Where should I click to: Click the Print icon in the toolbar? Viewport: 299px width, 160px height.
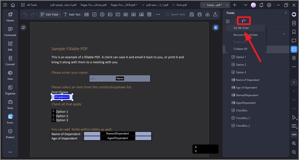tap(200, 14)
